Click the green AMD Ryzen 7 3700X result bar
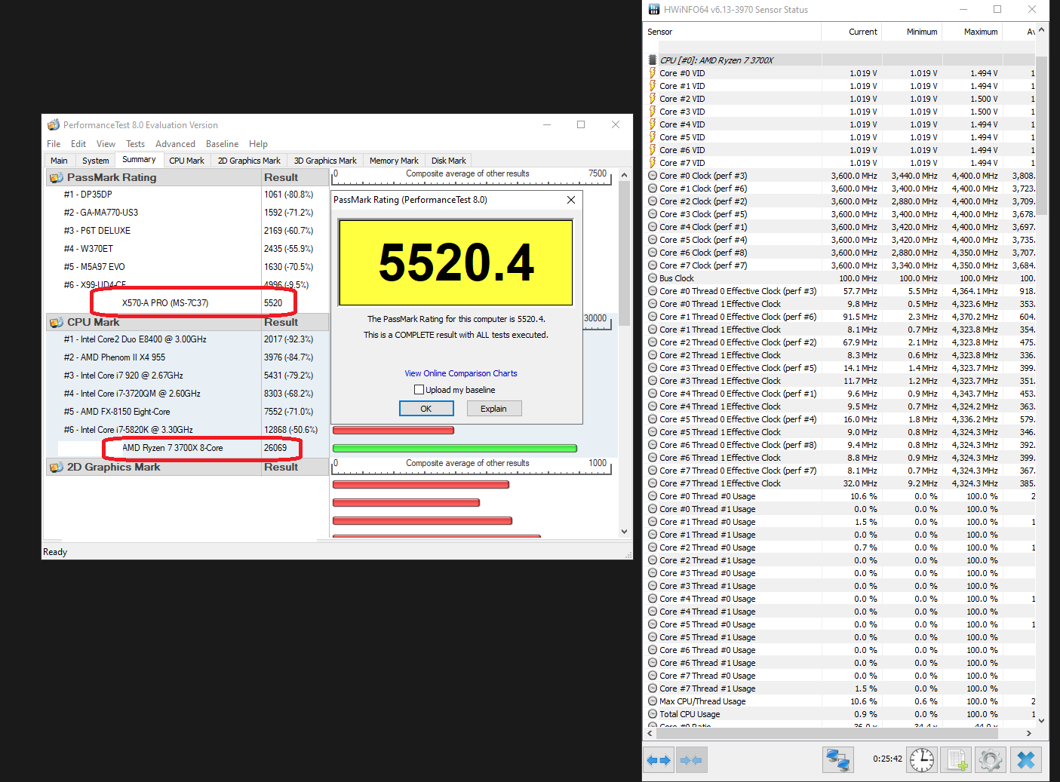 point(455,448)
